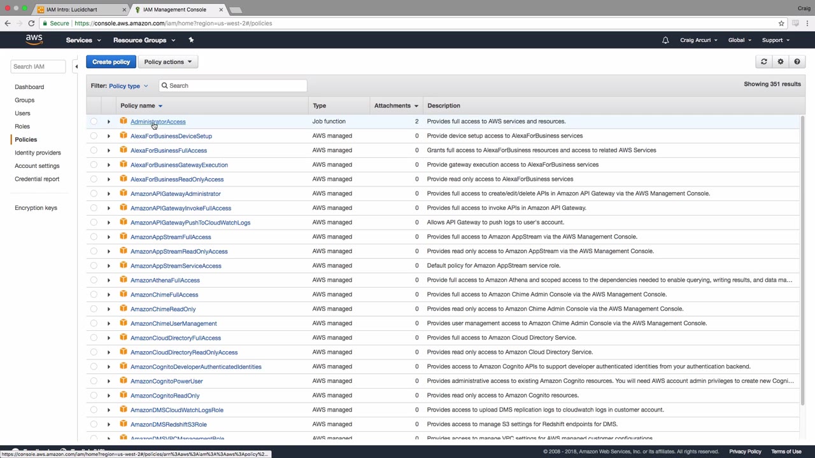Click the AmazonCloudDirectoryFullAccess policy box icon
The image size is (815, 458).
124,338
